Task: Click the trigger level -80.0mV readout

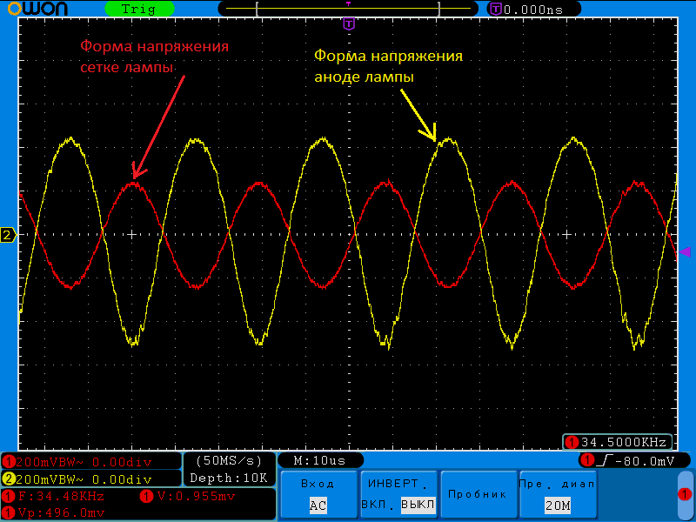Action: click(x=635, y=461)
